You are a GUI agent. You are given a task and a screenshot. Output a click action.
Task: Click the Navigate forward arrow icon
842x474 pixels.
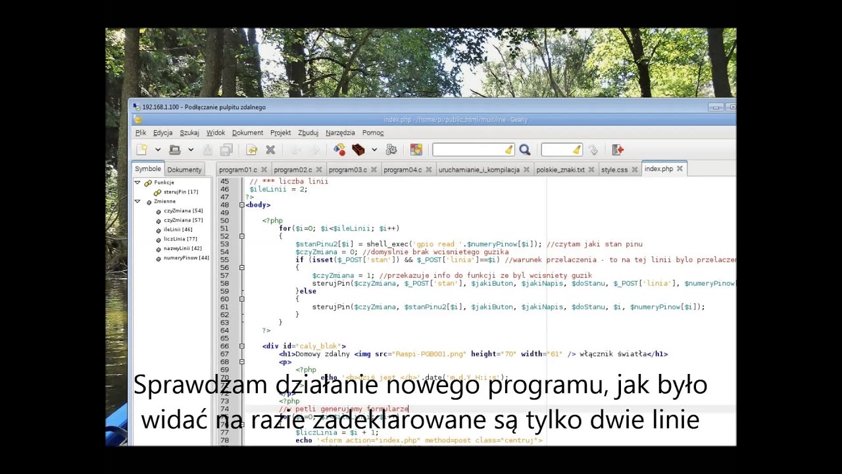[314, 150]
